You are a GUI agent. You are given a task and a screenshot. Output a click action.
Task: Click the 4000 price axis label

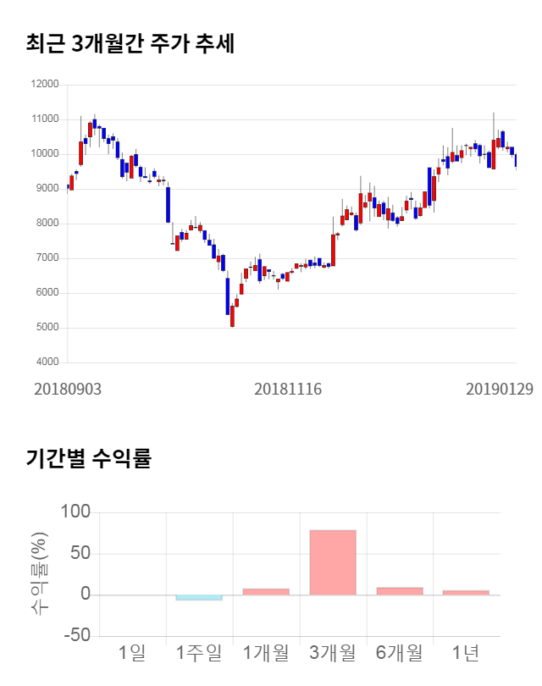click(x=47, y=362)
